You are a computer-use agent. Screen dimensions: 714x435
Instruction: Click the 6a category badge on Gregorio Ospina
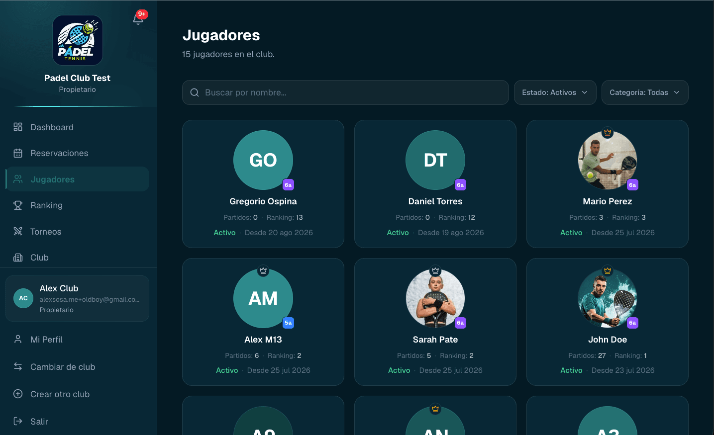[x=288, y=185]
